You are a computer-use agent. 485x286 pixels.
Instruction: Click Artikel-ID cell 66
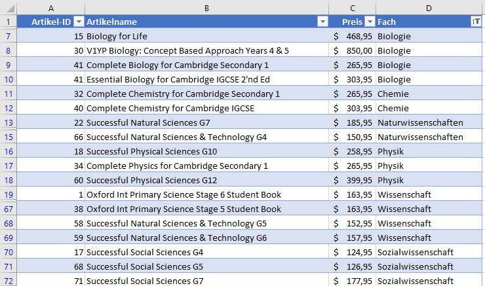tap(51, 137)
